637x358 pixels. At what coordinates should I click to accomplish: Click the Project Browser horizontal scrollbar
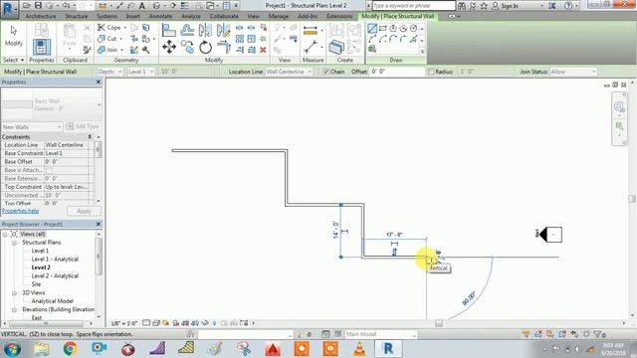47,324
